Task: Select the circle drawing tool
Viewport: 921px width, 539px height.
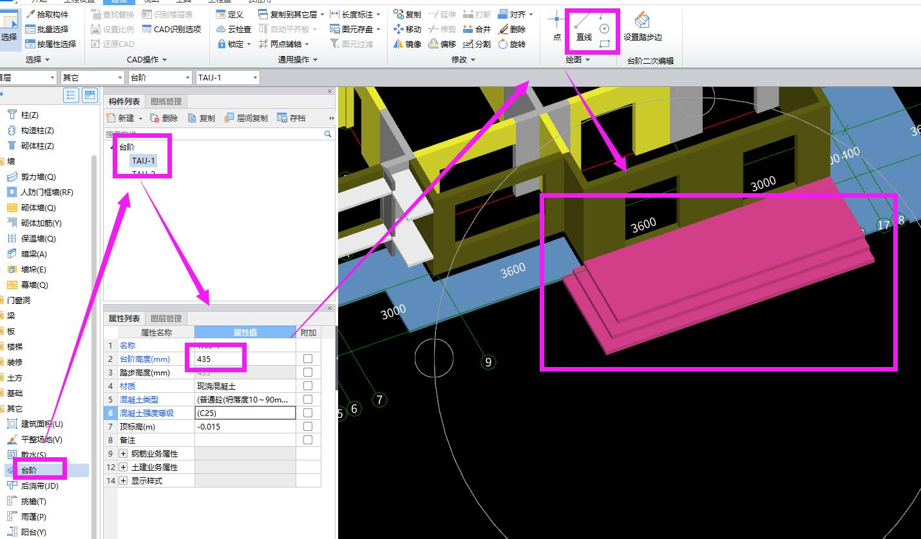Action: [604, 29]
